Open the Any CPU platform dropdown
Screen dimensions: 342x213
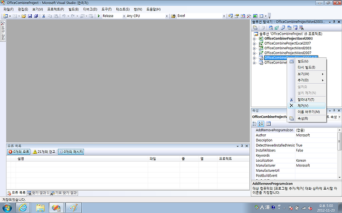pos(167,16)
